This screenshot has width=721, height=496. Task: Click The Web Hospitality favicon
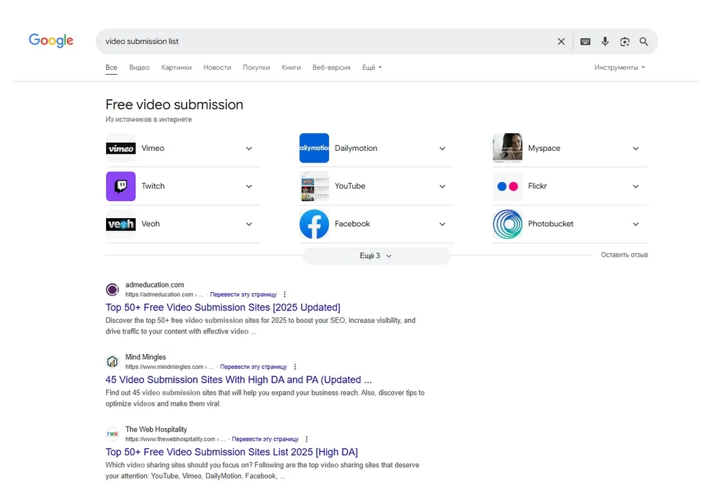112,434
